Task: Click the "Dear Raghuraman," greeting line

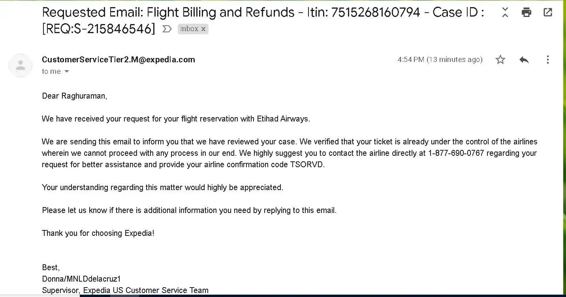Action: 74,96
